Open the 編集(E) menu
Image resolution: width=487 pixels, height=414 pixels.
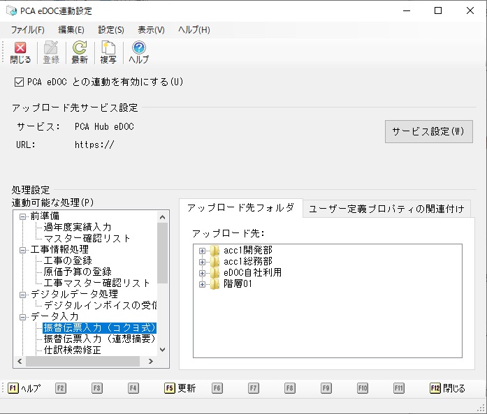click(x=71, y=30)
